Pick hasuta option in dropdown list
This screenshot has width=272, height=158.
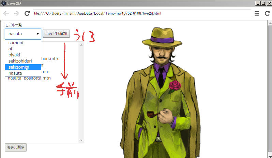(23, 73)
